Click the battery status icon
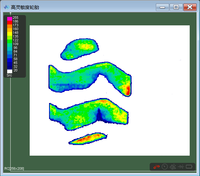The height and width of the screenshot is (176, 200). pyautogui.click(x=189, y=167)
